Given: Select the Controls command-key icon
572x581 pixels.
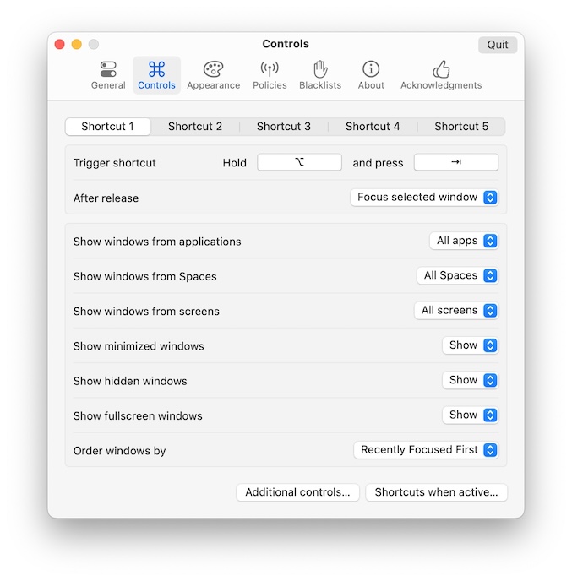Looking at the screenshot, I should pos(156,69).
